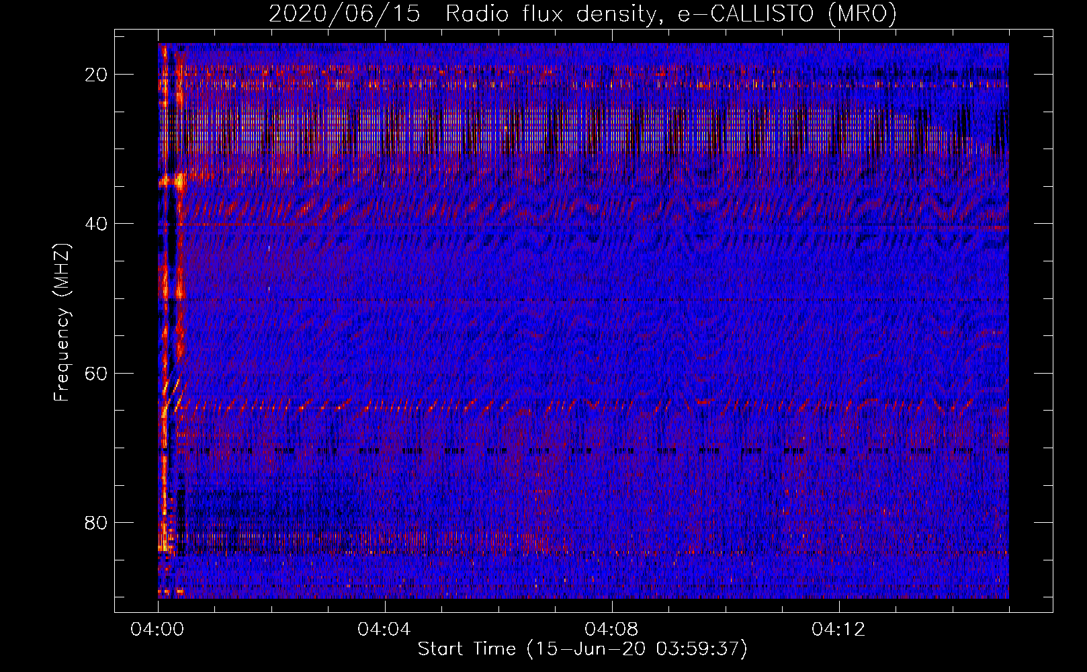Click the '04:08' time tick label
Viewport: 1087px width, 672px height.
point(611,629)
